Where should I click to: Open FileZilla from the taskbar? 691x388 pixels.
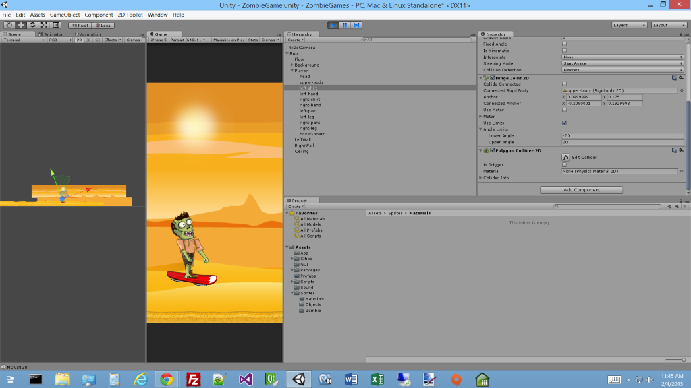click(193, 379)
